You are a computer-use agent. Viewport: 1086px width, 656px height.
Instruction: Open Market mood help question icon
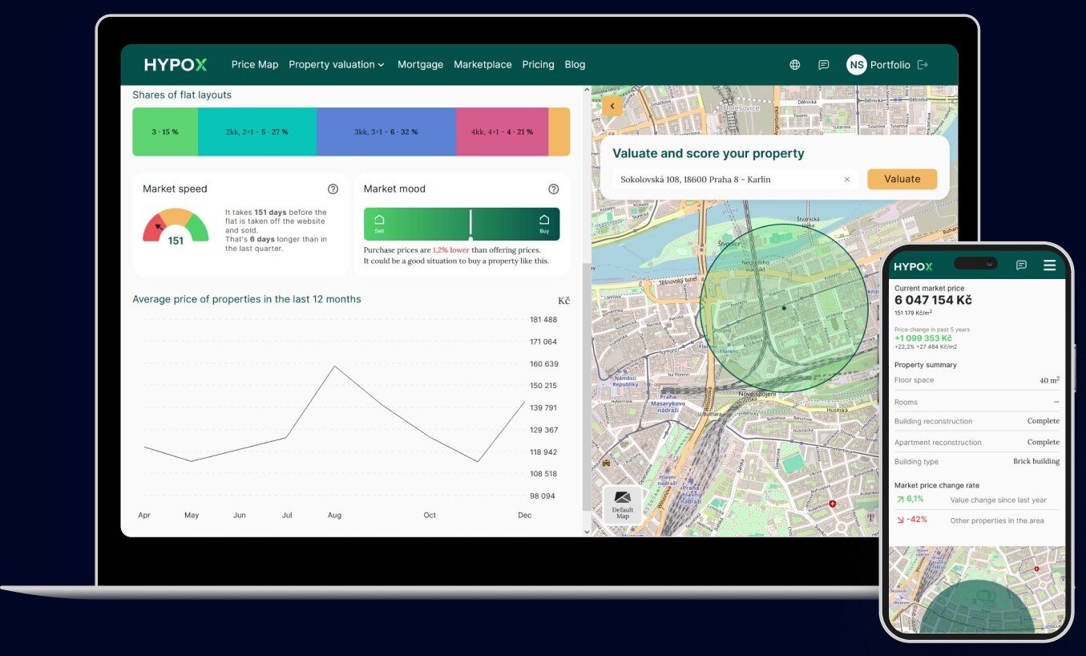coord(553,189)
